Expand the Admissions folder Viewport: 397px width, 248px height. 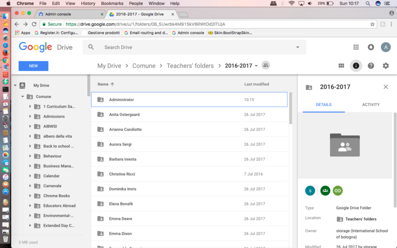click(x=30, y=117)
